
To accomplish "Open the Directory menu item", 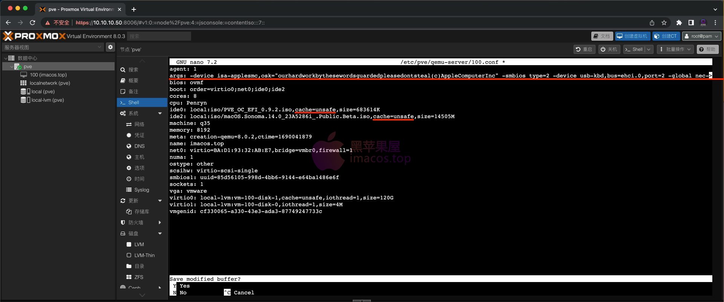I will (x=142, y=266).
